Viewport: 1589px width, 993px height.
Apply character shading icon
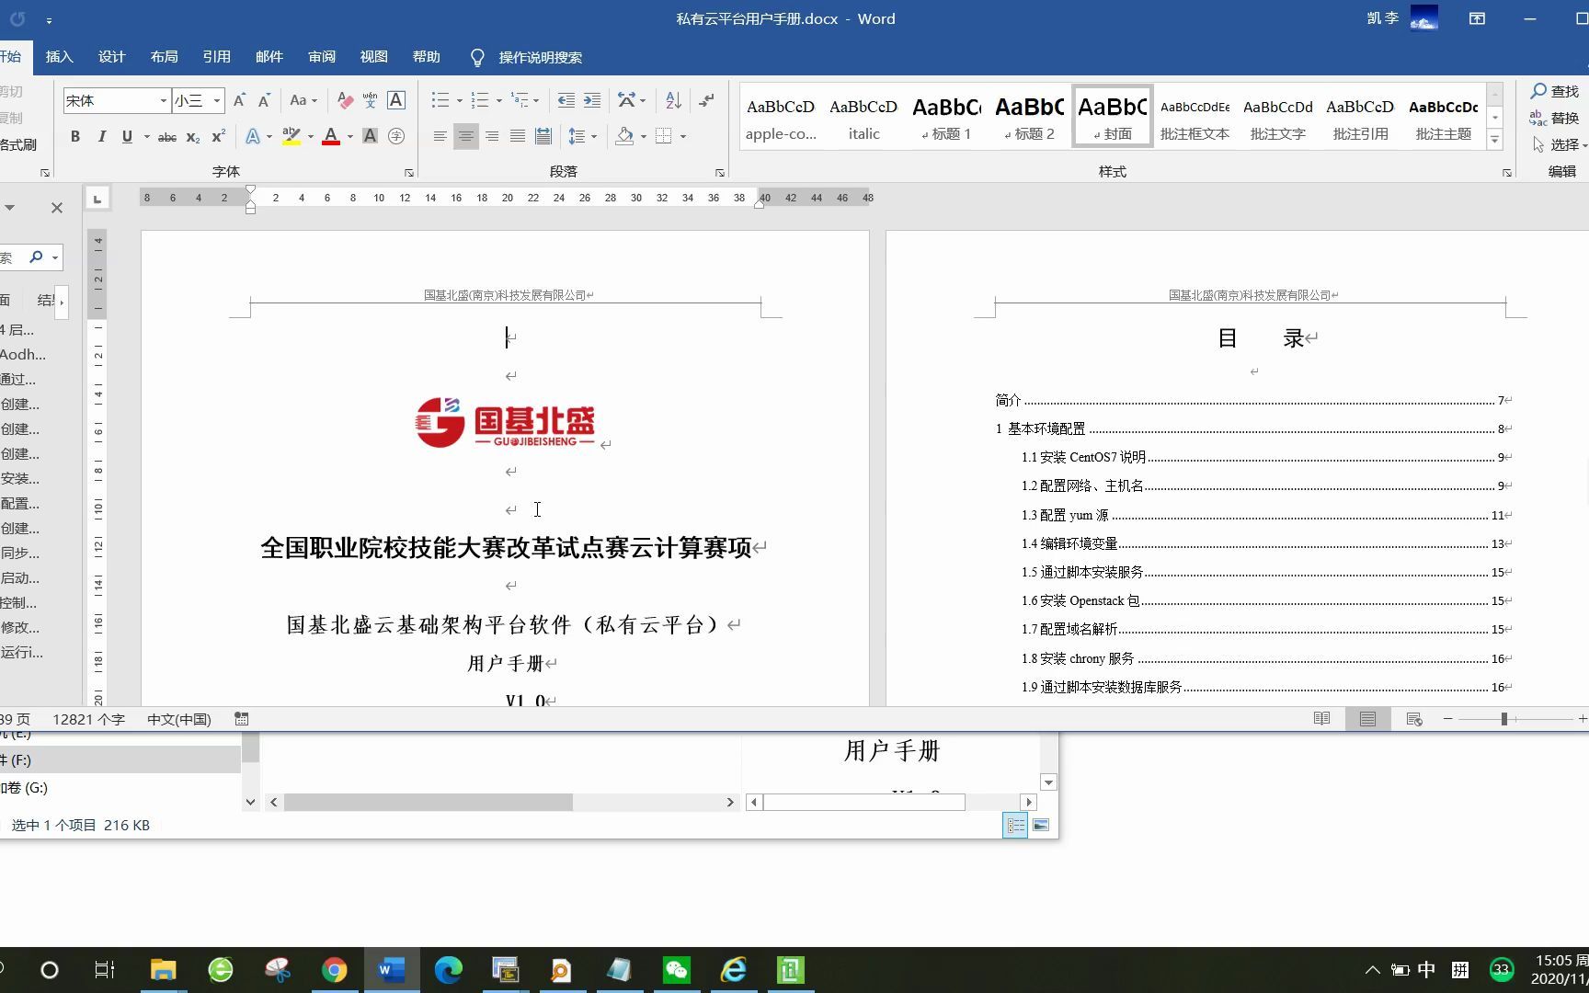pyautogui.click(x=370, y=136)
